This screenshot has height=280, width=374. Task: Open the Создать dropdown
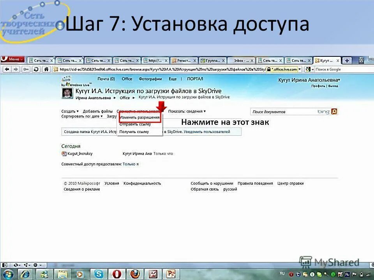[x=68, y=111]
